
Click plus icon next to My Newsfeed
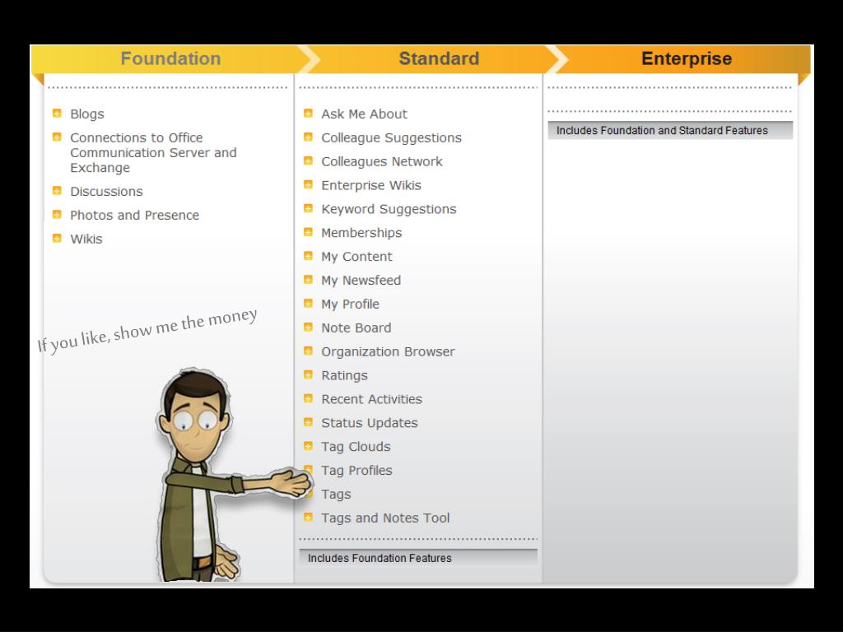308,279
